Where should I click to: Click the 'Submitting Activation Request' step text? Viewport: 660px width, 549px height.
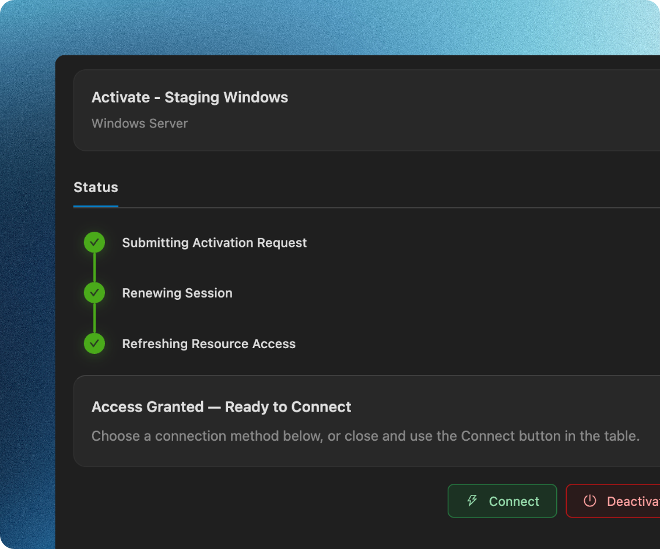pos(214,243)
